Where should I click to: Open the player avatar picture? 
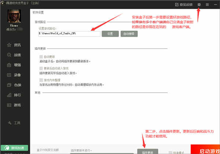[14, 16]
